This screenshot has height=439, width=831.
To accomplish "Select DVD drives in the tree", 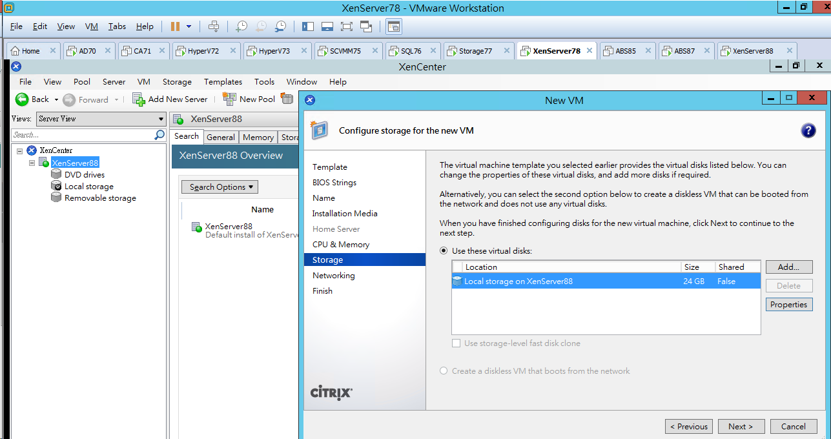I will (x=85, y=174).
